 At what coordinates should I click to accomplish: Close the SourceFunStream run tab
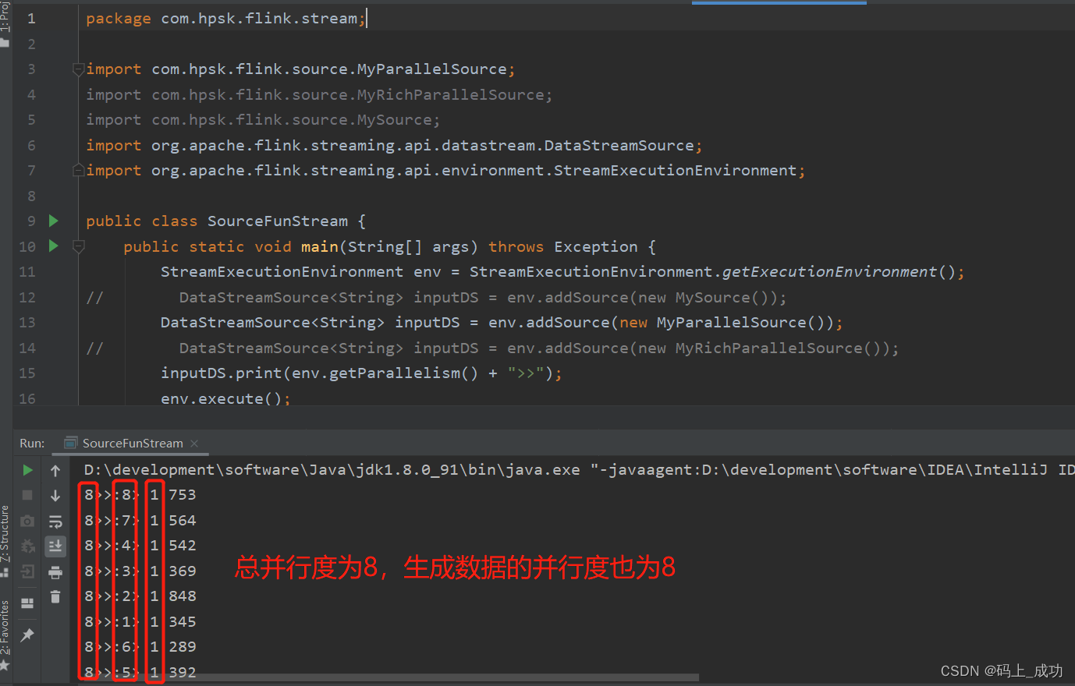(x=194, y=443)
